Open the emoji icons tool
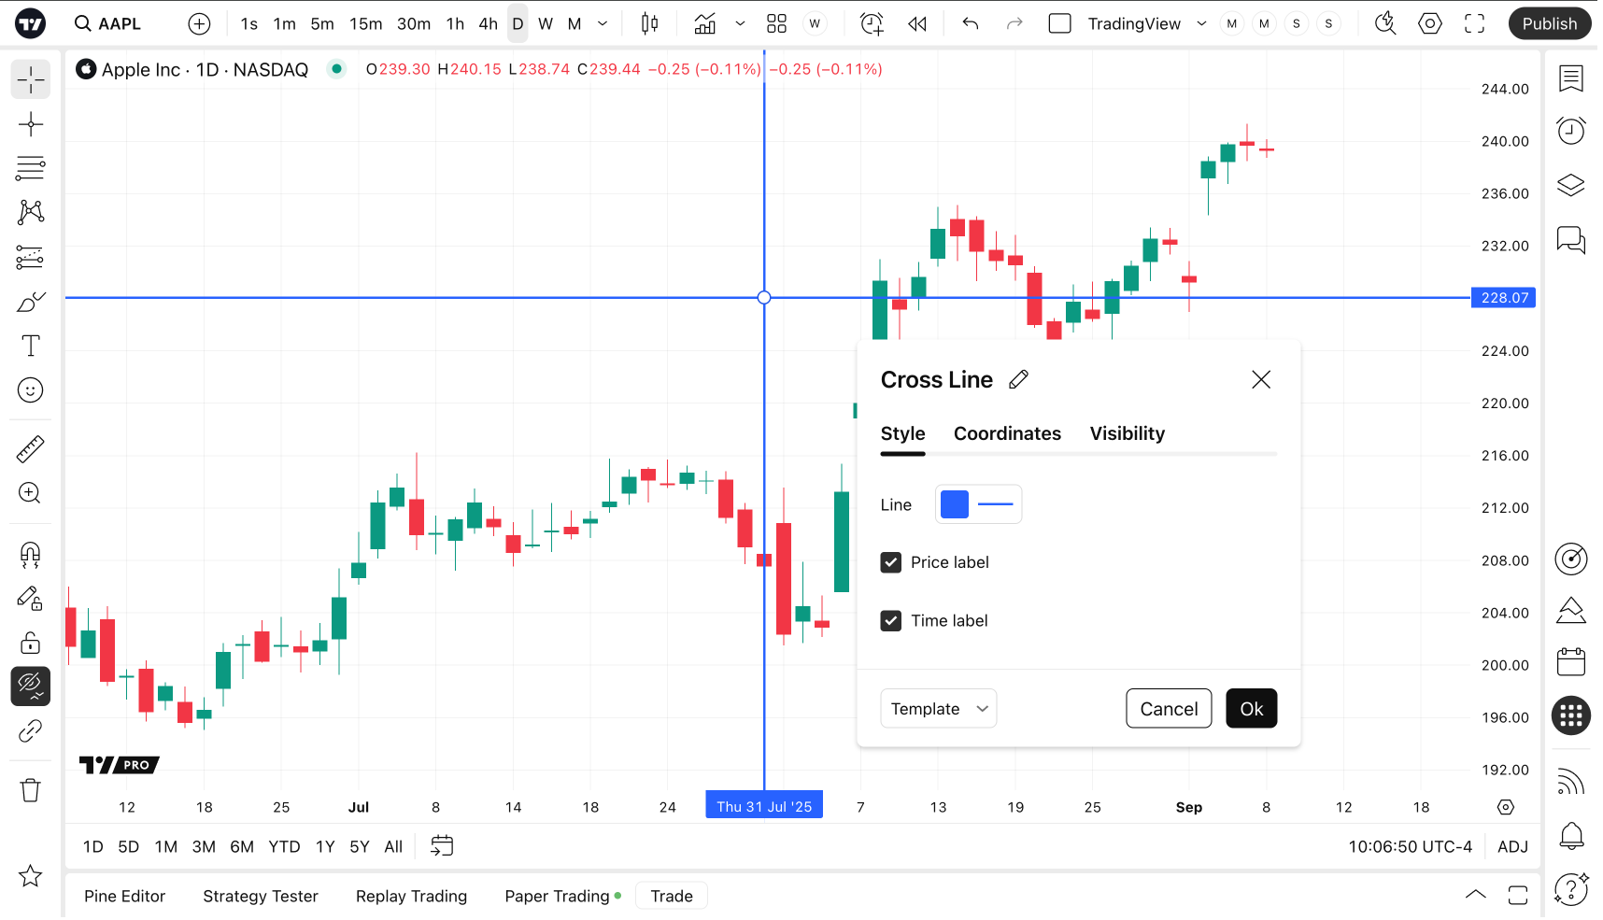 tap(31, 390)
